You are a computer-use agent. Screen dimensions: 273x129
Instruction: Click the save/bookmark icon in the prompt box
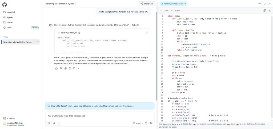point(54,123)
